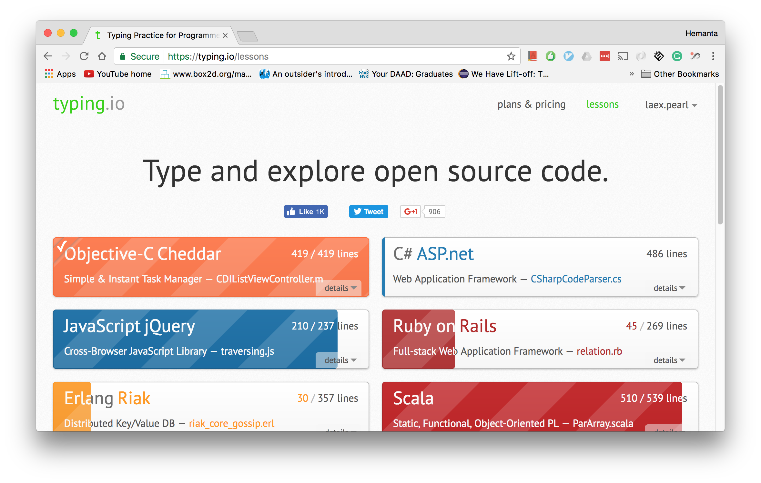Reload the typing.io page
This screenshot has height=483, width=761.
click(84, 56)
